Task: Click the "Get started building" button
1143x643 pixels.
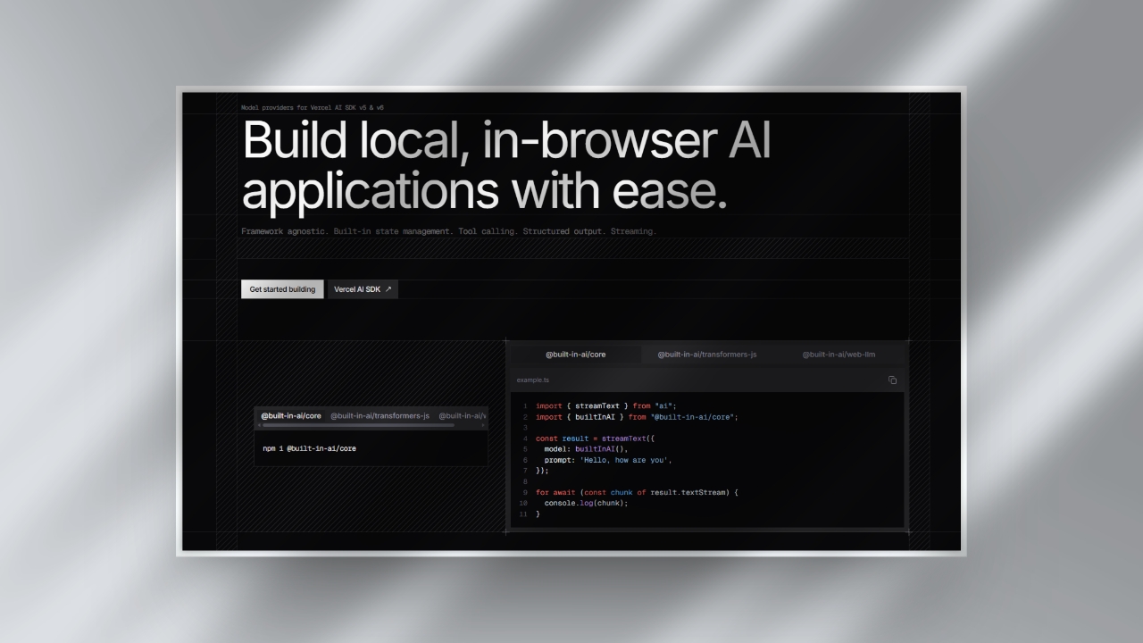Action: point(282,289)
